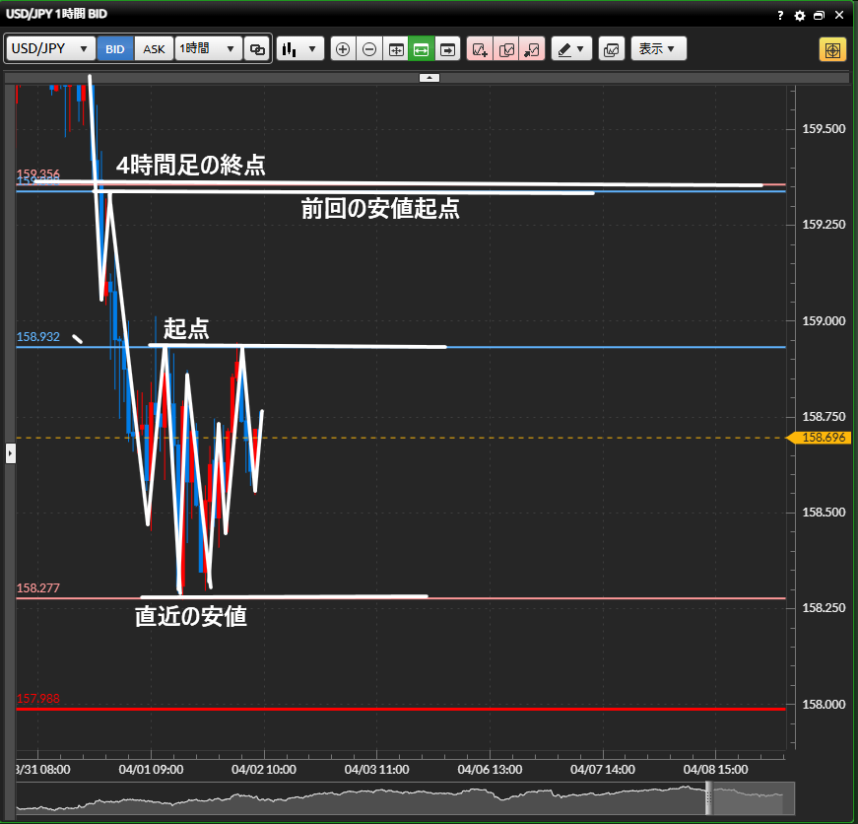The height and width of the screenshot is (824, 858).
Task: Open the settings gear in title bar
Action: [x=800, y=16]
